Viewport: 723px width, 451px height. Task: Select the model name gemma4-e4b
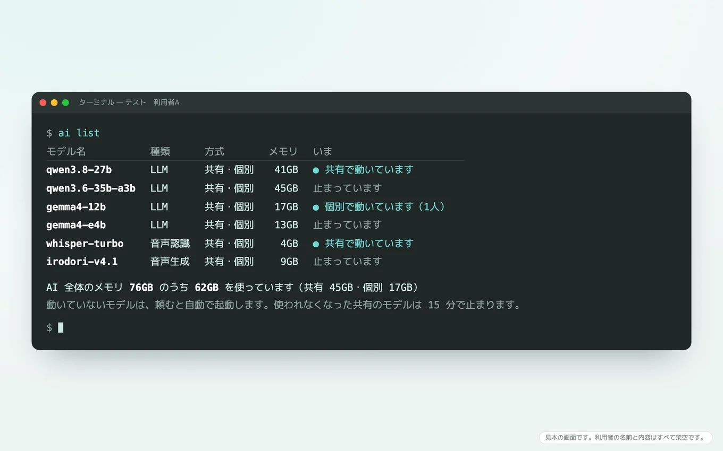(76, 225)
